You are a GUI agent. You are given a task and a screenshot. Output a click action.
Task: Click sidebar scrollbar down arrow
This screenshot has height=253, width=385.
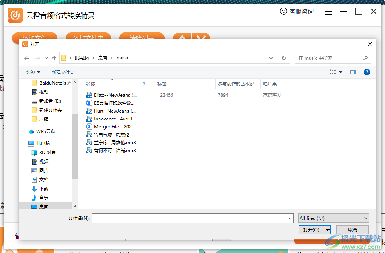pos(75,206)
